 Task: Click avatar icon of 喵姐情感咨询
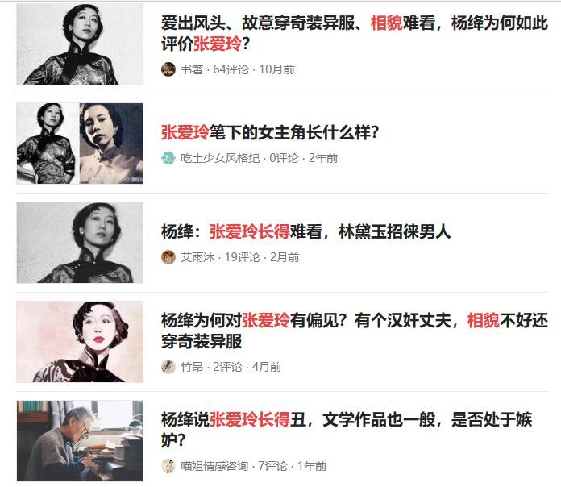point(168,465)
